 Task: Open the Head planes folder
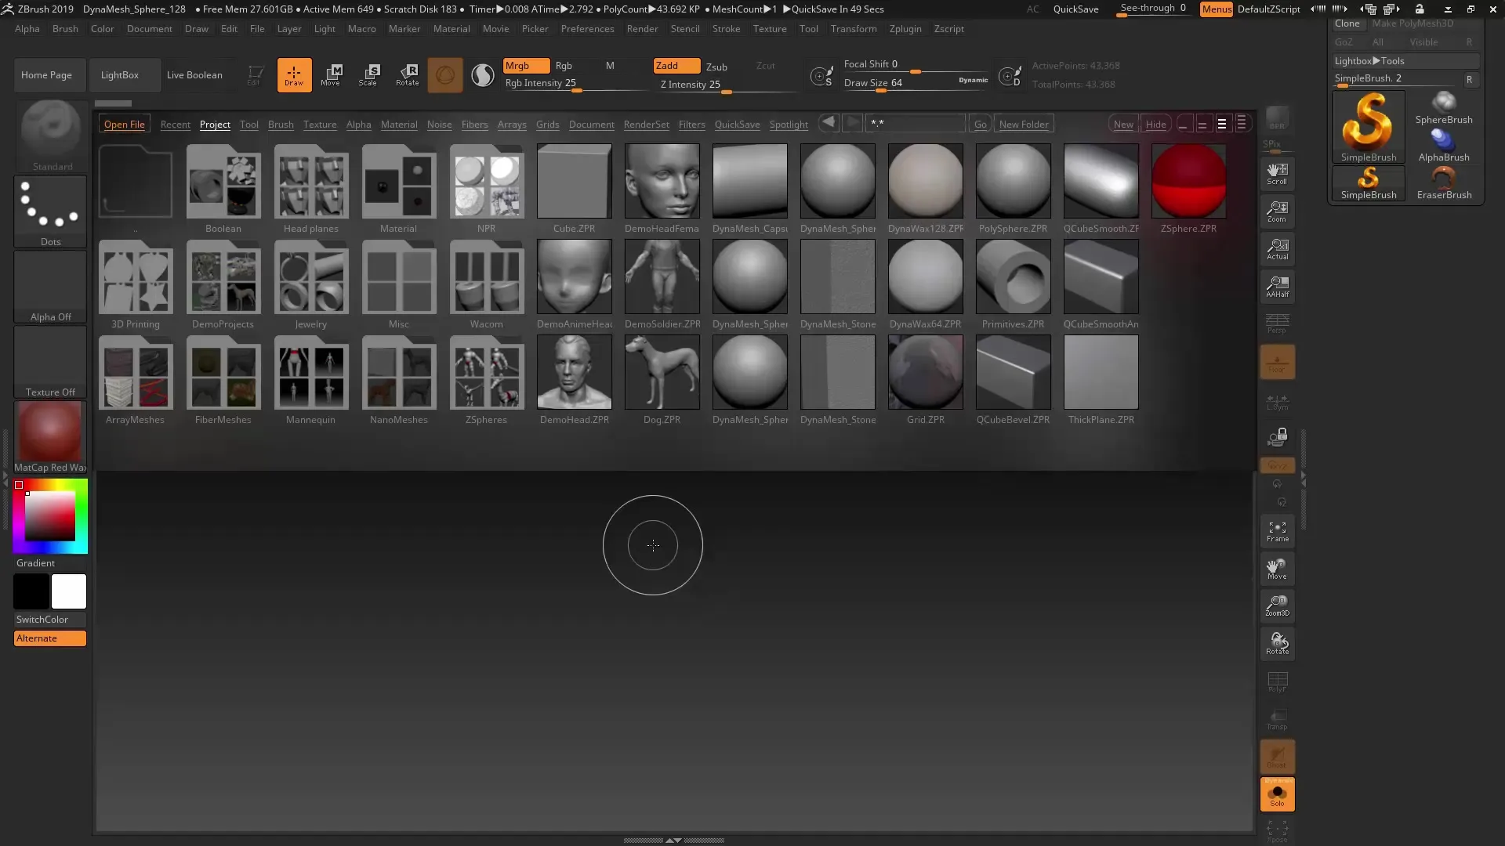311,189
